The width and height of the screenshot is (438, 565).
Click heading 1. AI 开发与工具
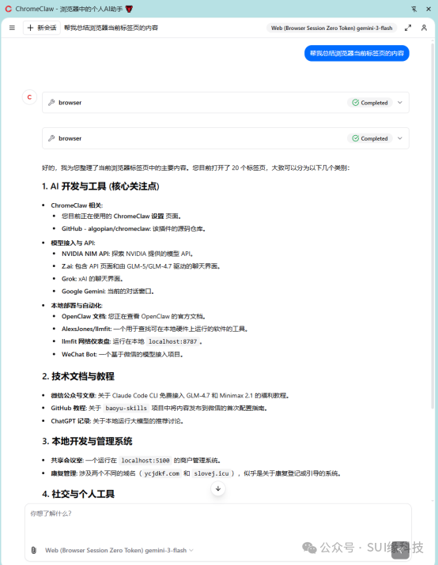(x=100, y=186)
